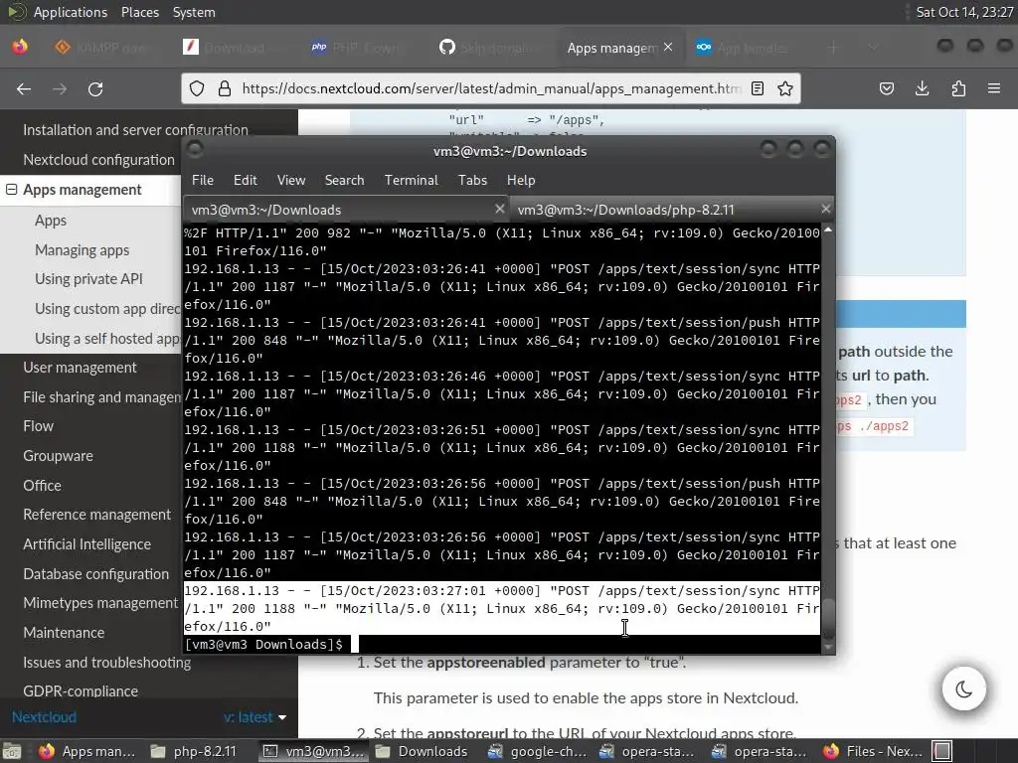The width and height of the screenshot is (1018, 763).
Task: Open the Pocket save icon
Action: tap(887, 88)
